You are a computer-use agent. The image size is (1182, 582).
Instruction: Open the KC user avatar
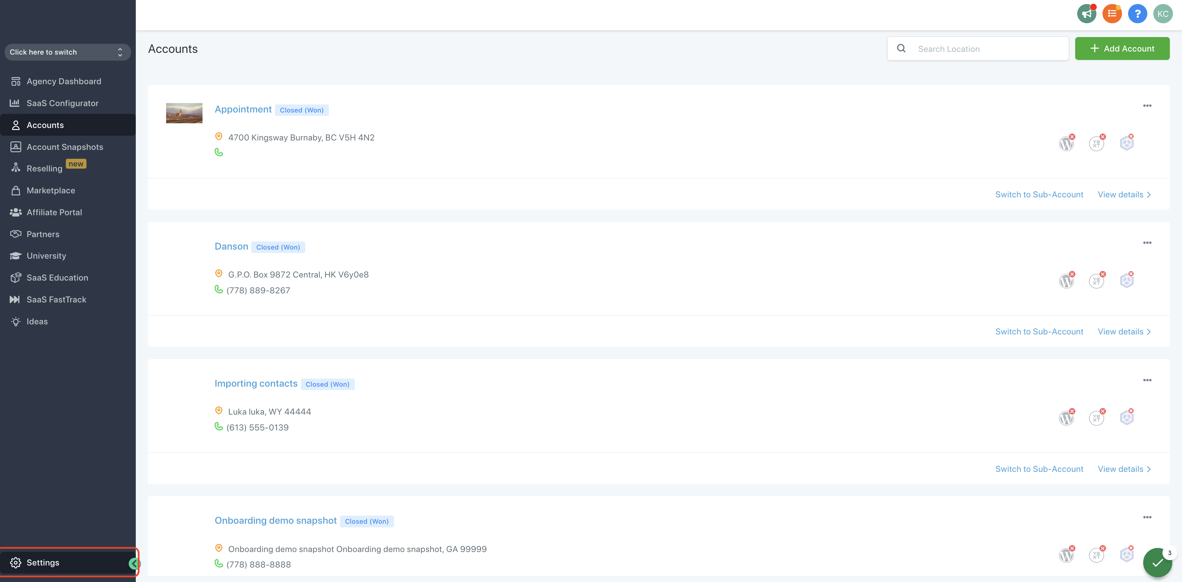[x=1163, y=14]
